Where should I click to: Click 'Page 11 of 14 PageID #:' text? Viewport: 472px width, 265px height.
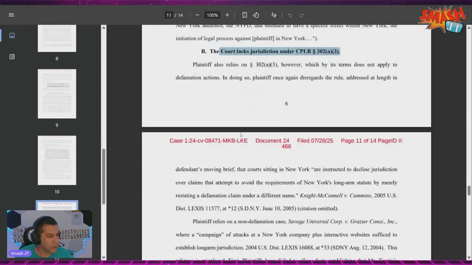pos(372,141)
